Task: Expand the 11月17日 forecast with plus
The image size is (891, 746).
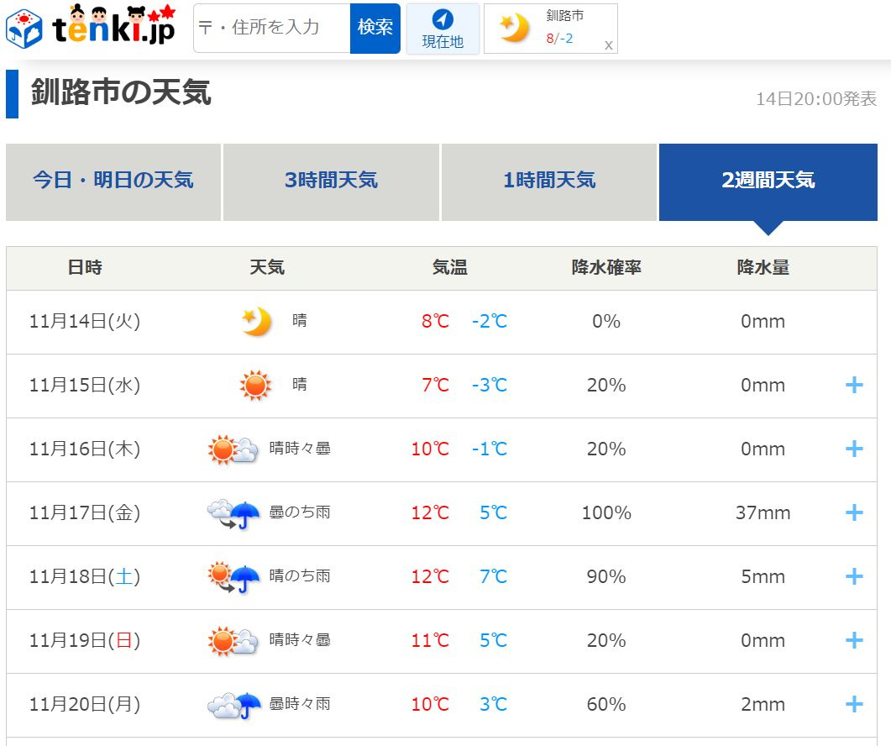Action: pyautogui.click(x=853, y=512)
